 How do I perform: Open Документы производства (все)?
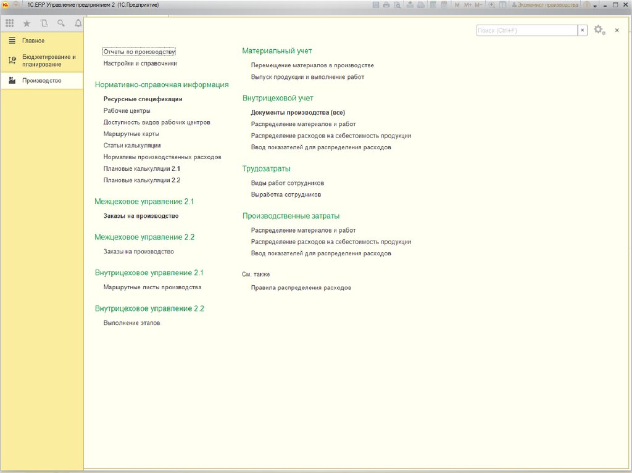pos(297,112)
